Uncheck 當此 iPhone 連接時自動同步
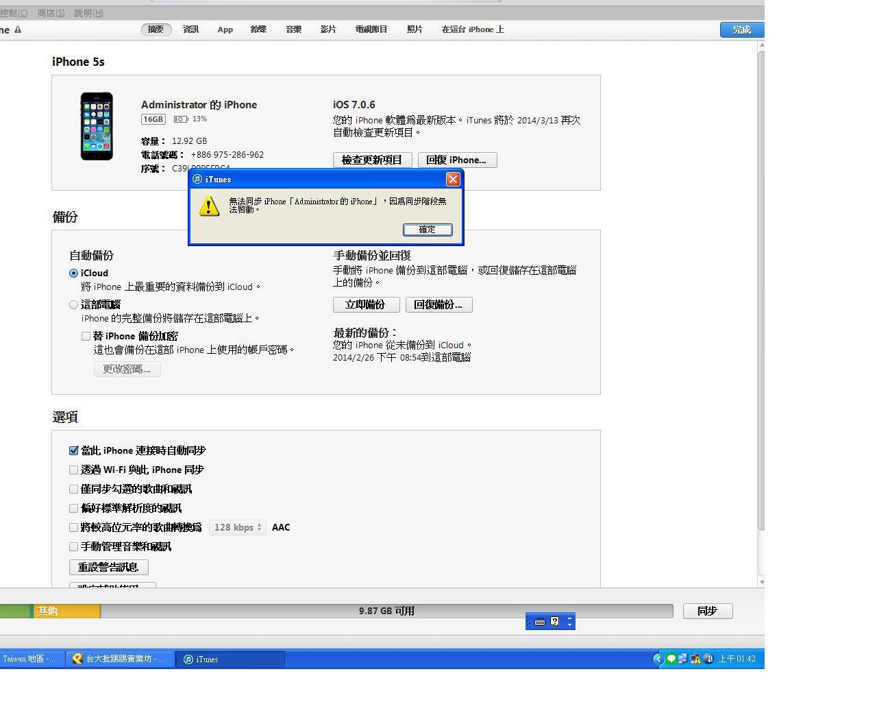The width and height of the screenshot is (877, 702). [x=73, y=450]
